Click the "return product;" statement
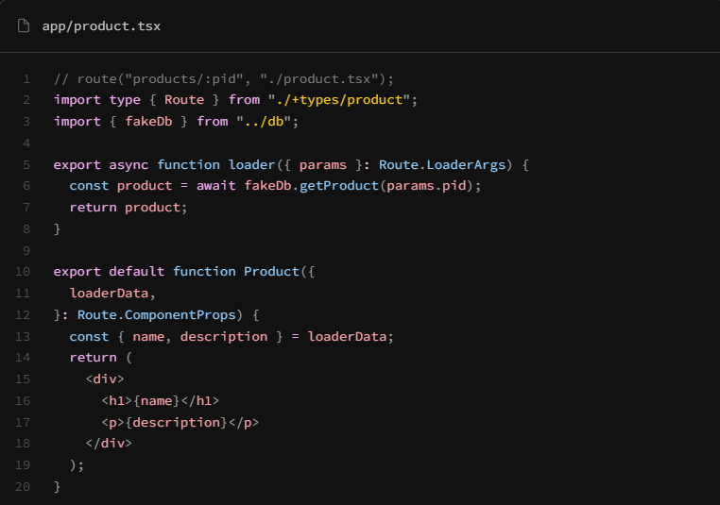The width and height of the screenshot is (720, 505). (129, 207)
